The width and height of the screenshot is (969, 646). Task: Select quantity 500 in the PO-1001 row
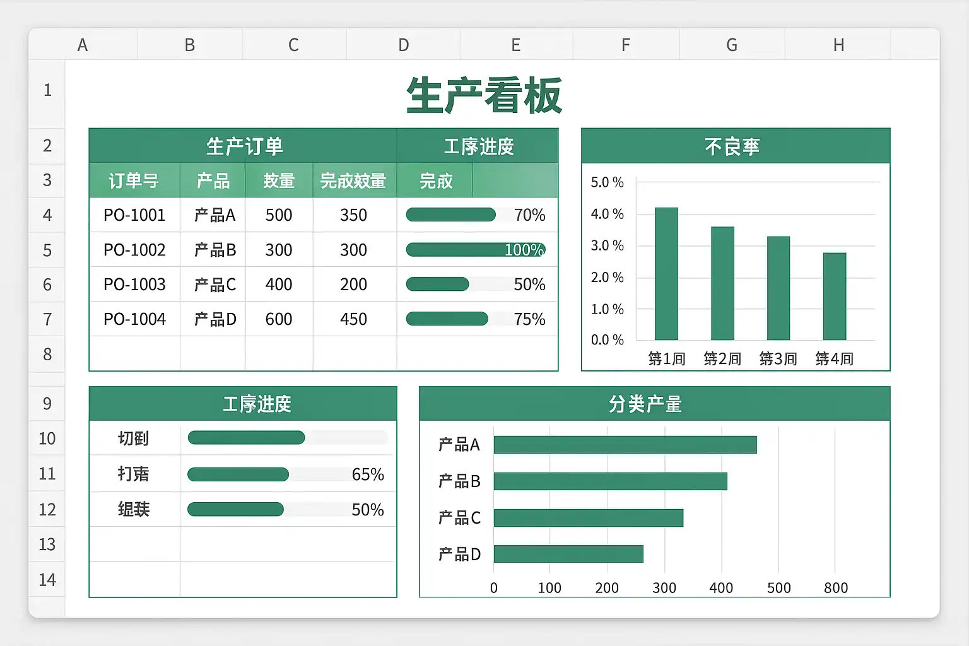[279, 215]
